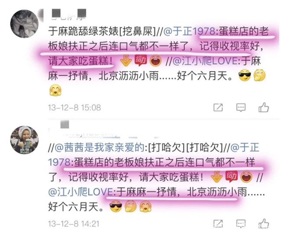Open the @江小爬LOVE mention in the first post

coord(205,61)
